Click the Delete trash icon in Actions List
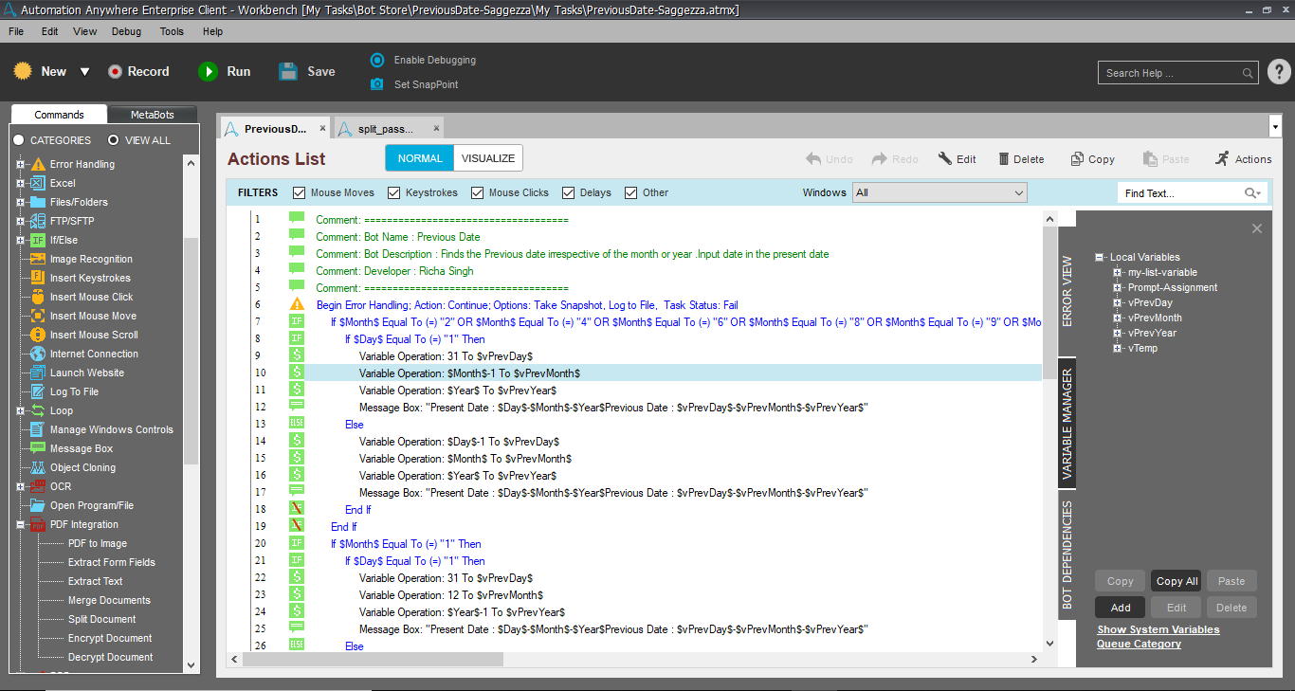The image size is (1295, 691). [x=1000, y=159]
